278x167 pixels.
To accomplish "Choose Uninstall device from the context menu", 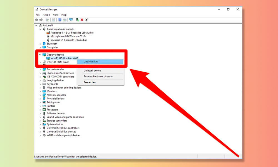I will click(x=100, y=70).
